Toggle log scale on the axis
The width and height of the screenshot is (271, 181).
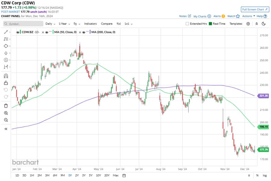(x=265, y=176)
